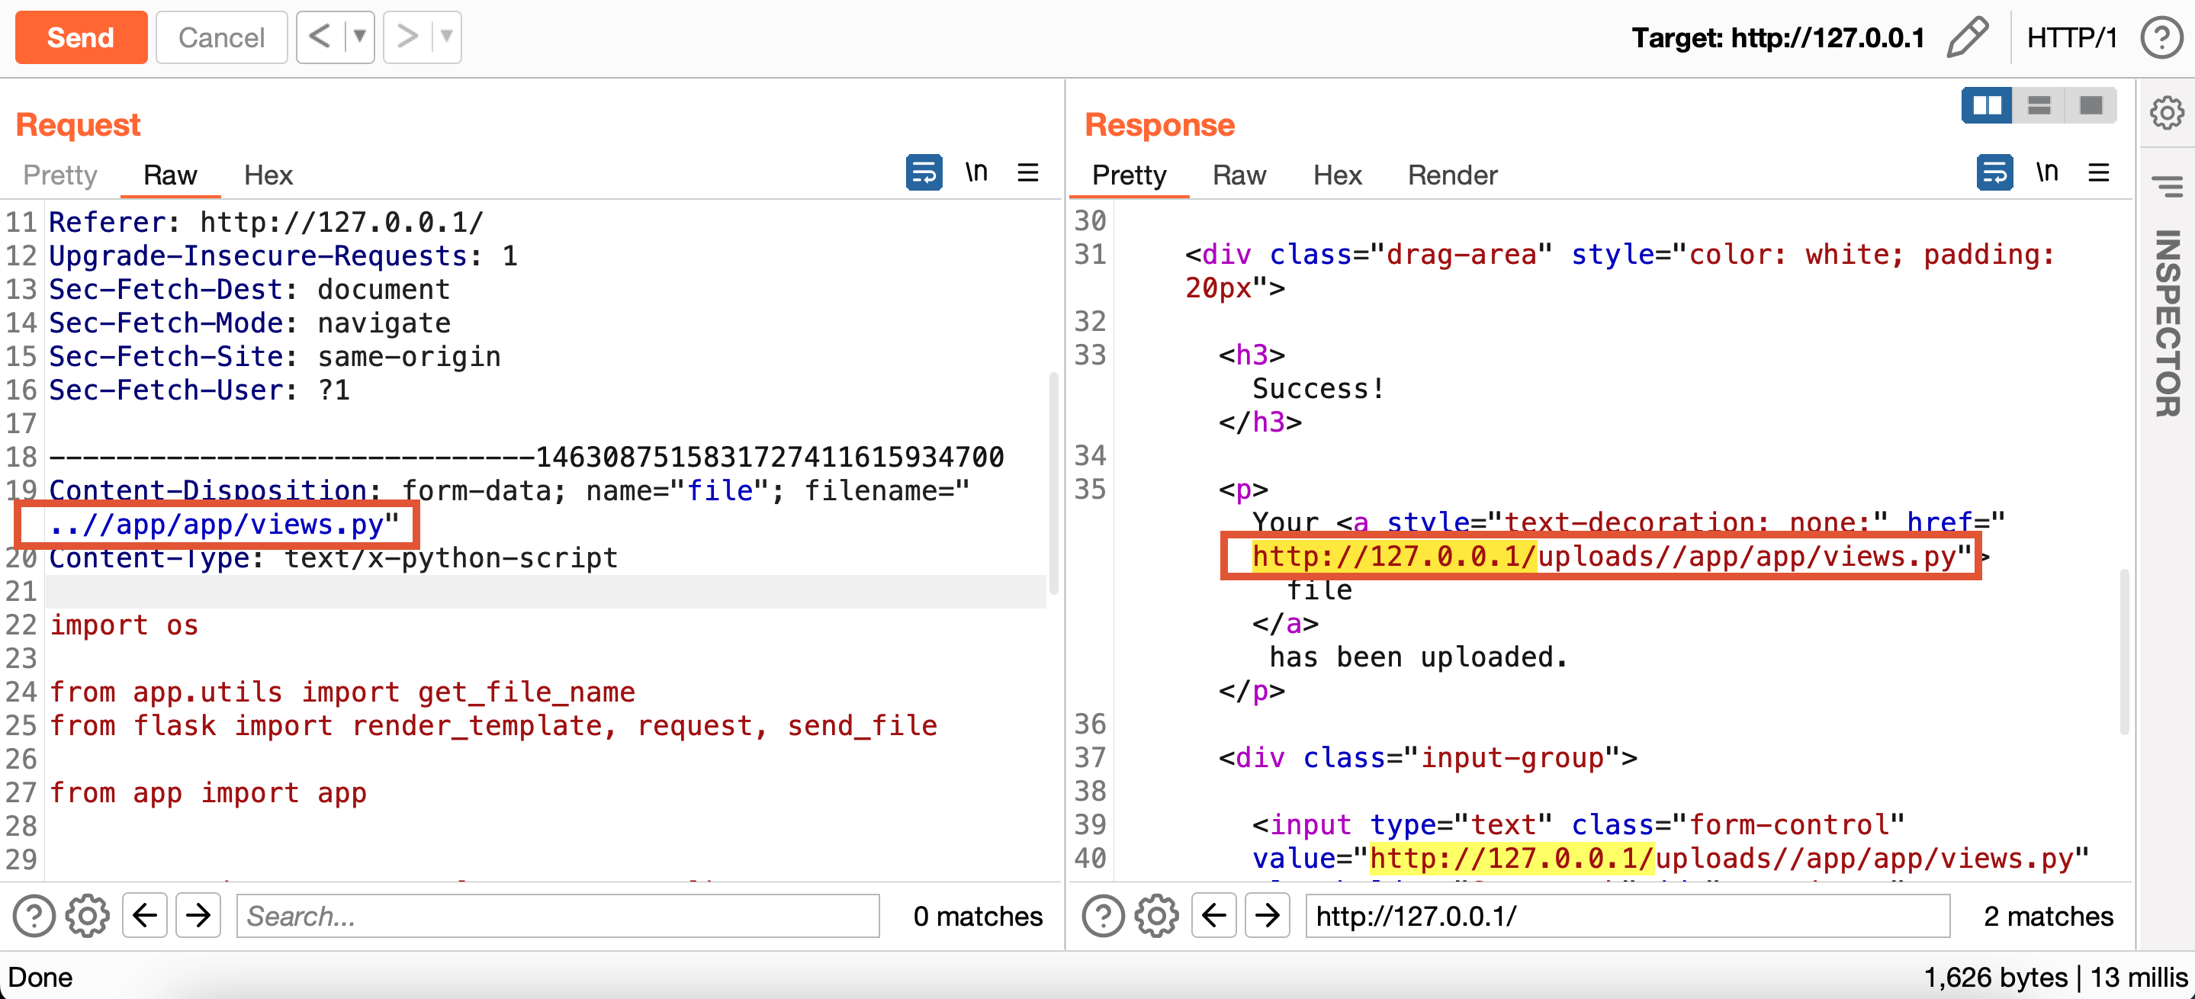Click the Request panel vertical scrollbar
2195x999 pixels.
(x=1054, y=483)
